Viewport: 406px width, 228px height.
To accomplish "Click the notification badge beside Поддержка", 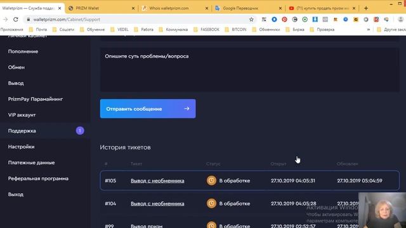I will pos(80,131).
